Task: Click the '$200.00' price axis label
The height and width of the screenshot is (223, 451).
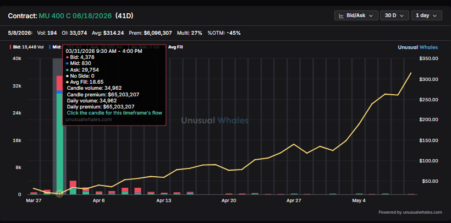Action: coord(428,119)
